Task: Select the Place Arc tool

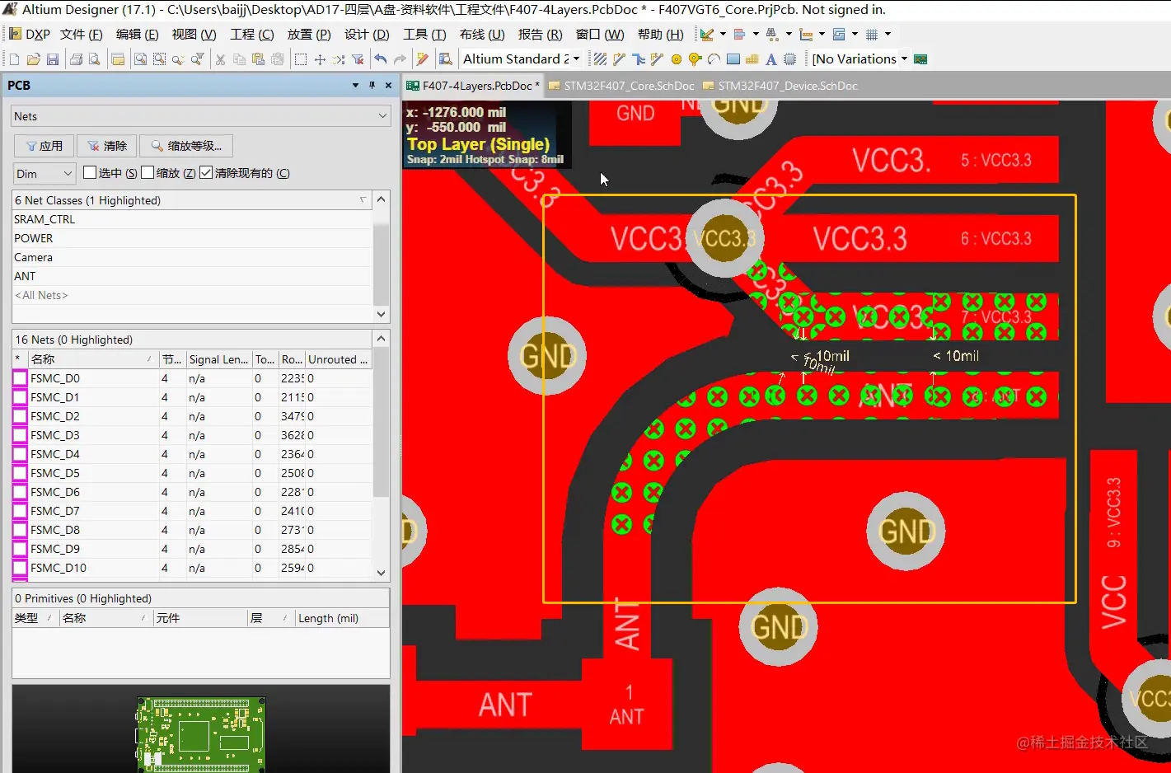Action: [714, 59]
